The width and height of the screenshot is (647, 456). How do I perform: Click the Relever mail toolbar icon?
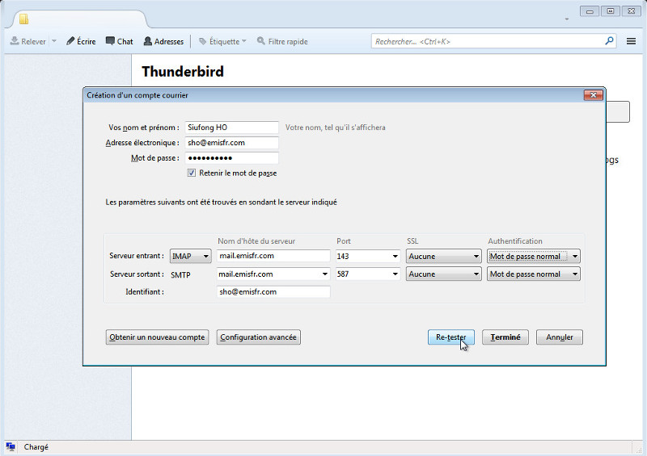(x=15, y=41)
